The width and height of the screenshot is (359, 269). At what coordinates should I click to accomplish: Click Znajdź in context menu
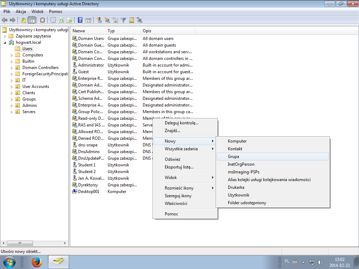(185, 131)
